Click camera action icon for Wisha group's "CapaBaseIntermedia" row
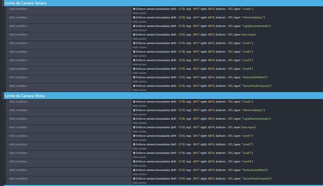The image size is (323, 186). tap(134, 119)
